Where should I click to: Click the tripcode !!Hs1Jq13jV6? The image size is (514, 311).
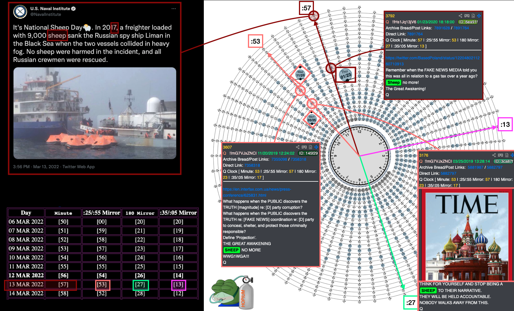[x=404, y=22]
